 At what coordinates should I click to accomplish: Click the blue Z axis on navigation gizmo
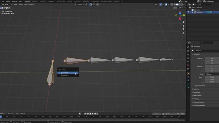point(180,14)
